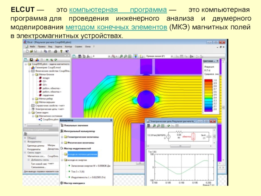Open the Сервис menu
The width and height of the screenshot is (261, 196).
(x=78, y=47)
